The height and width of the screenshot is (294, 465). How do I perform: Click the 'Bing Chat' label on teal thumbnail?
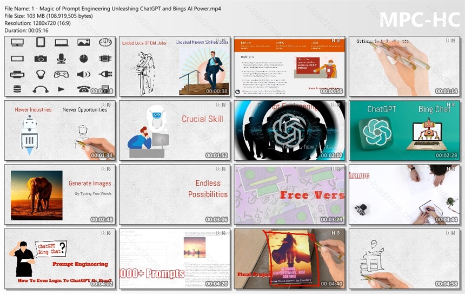(x=435, y=109)
